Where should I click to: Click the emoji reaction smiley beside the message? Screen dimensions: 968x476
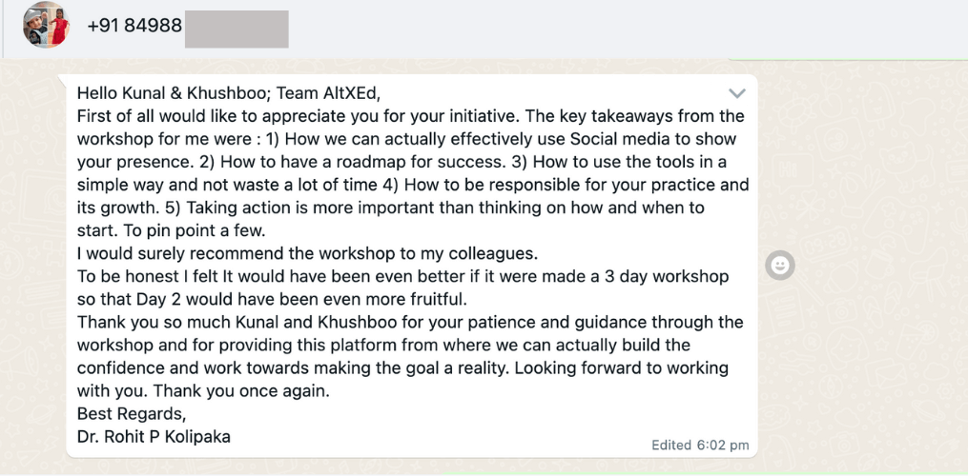point(780,267)
